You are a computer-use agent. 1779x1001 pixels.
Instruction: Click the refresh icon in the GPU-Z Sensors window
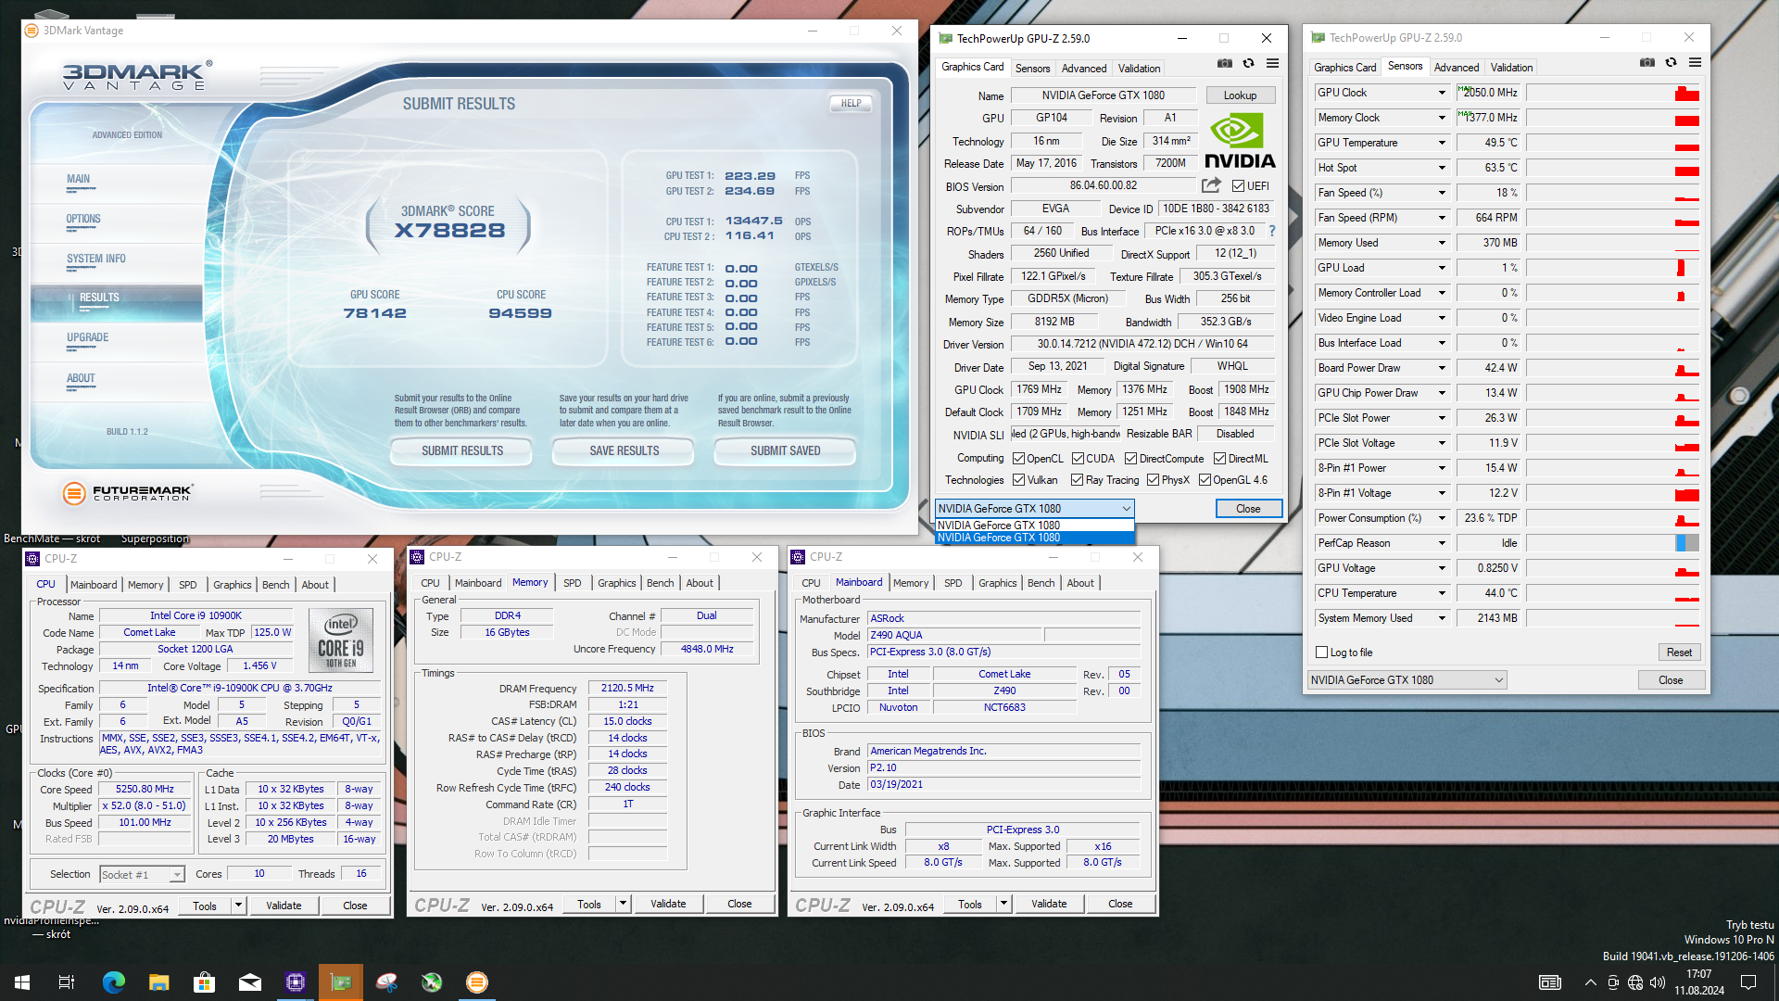pos(1671,62)
